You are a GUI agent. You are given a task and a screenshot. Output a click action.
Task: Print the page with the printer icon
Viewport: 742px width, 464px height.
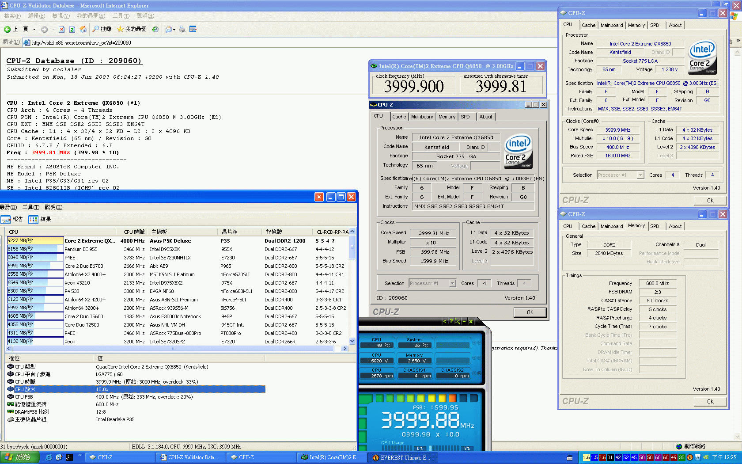tap(182, 29)
